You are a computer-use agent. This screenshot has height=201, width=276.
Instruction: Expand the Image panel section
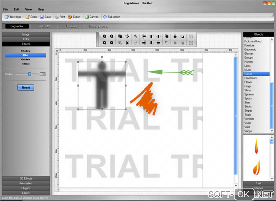26,34
